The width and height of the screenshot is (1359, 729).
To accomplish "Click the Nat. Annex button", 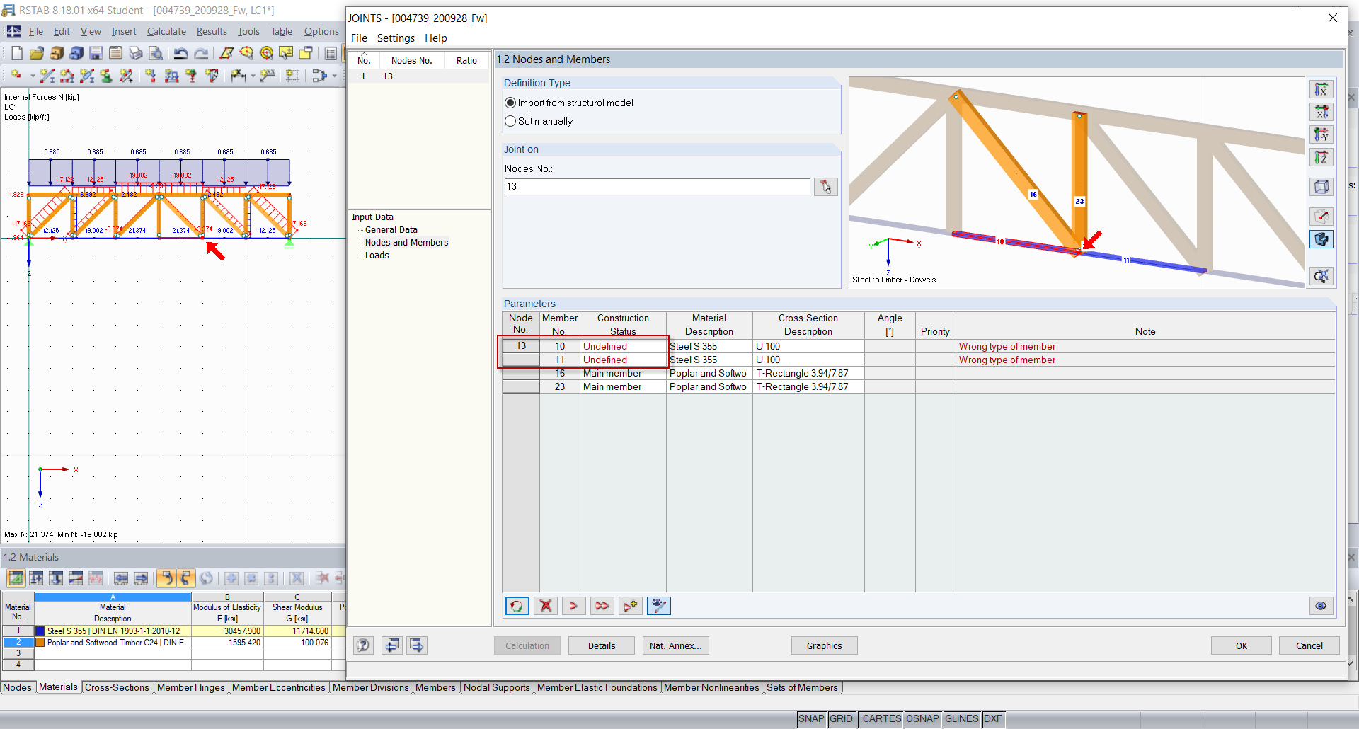I will click(675, 645).
